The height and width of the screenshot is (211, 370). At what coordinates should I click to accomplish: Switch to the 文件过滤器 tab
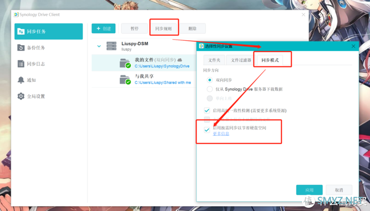tap(241, 60)
